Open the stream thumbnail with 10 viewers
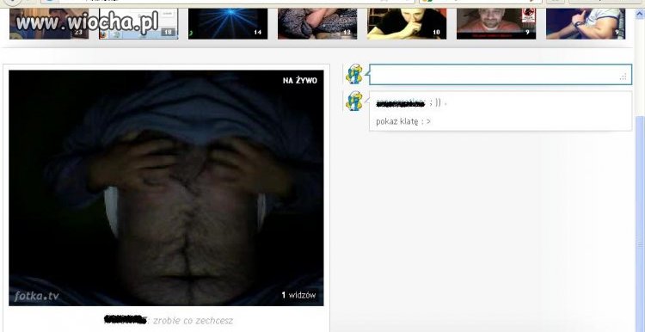Image resolution: width=645 pixels, height=332 pixels. (407, 24)
